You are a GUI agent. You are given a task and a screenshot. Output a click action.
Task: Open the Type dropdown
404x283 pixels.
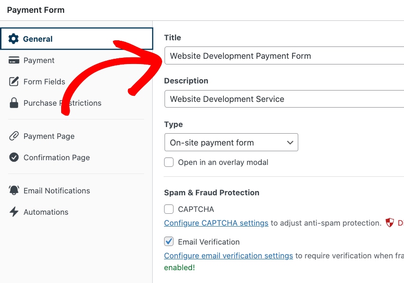230,143
